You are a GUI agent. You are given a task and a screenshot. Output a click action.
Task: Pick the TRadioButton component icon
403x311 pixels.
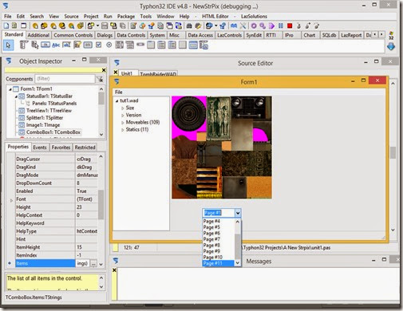tap(109, 45)
